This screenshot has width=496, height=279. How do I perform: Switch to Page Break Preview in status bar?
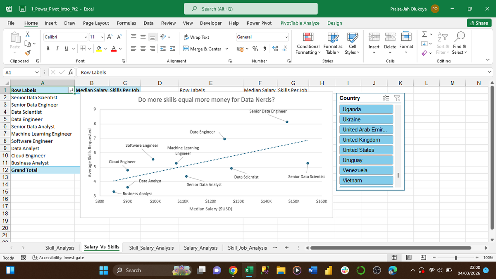(423, 258)
